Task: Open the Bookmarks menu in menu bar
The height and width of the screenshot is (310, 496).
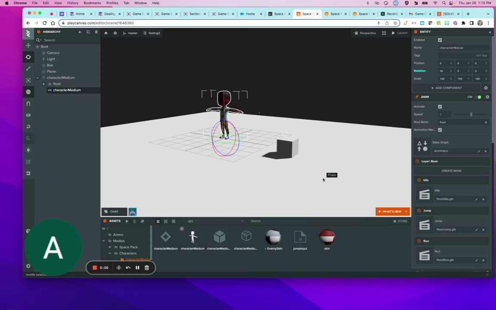Action: [x=93, y=3]
